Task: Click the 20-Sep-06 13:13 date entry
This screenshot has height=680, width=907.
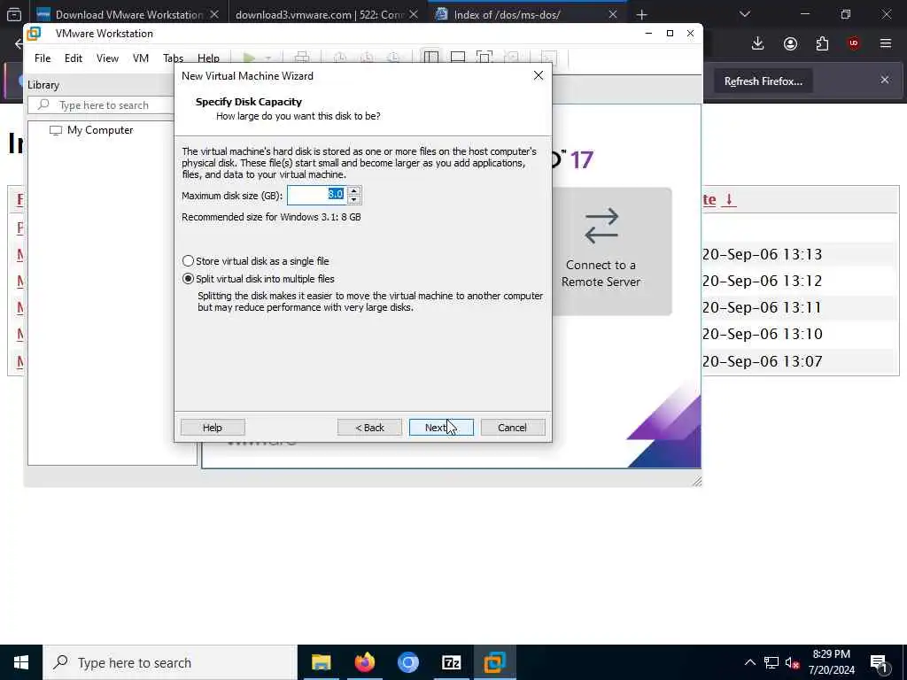Action: click(763, 254)
